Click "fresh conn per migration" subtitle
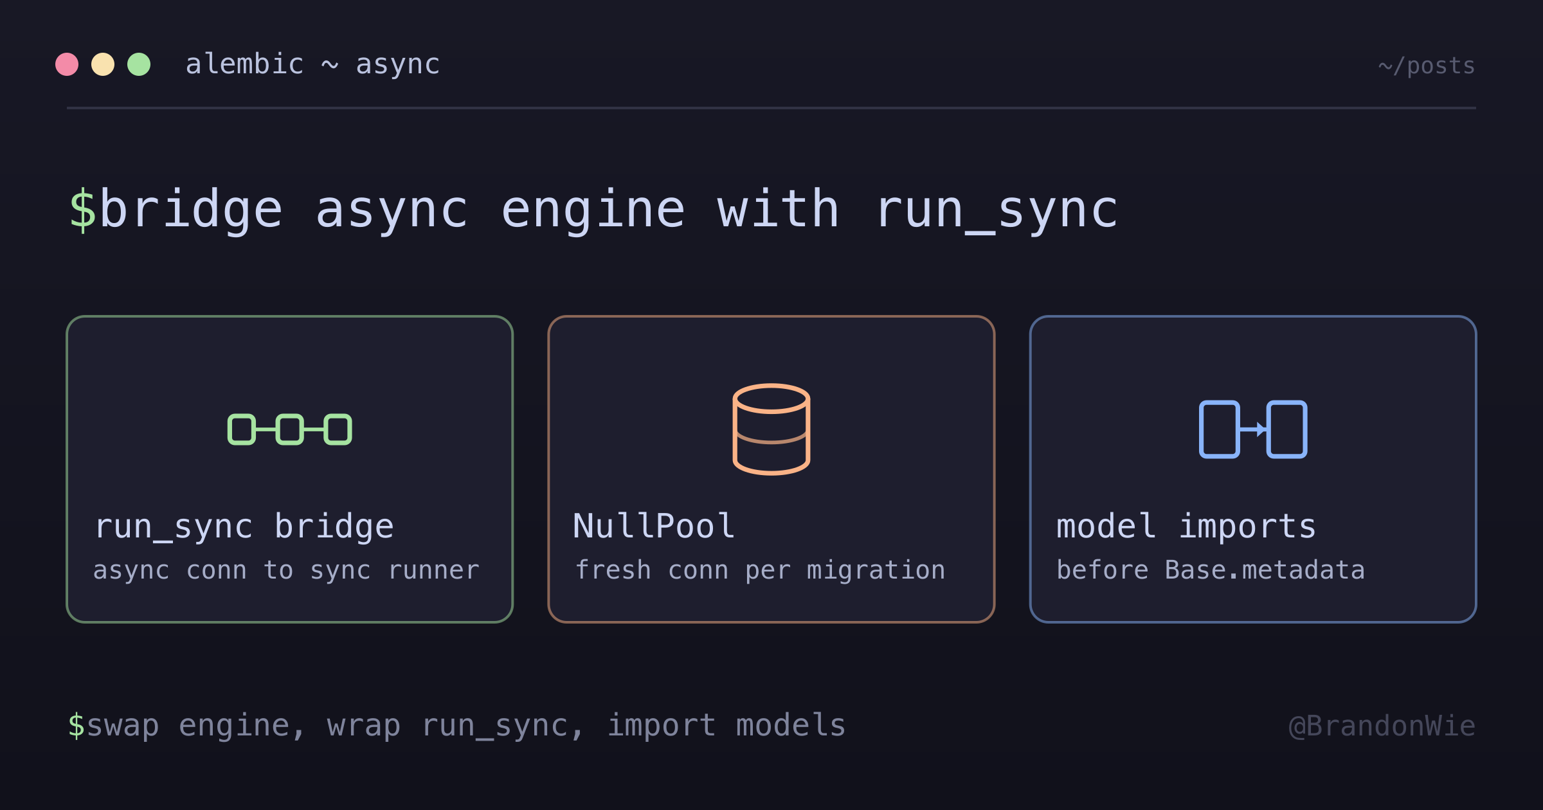Viewport: 1543px width, 810px height. tap(760, 570)
